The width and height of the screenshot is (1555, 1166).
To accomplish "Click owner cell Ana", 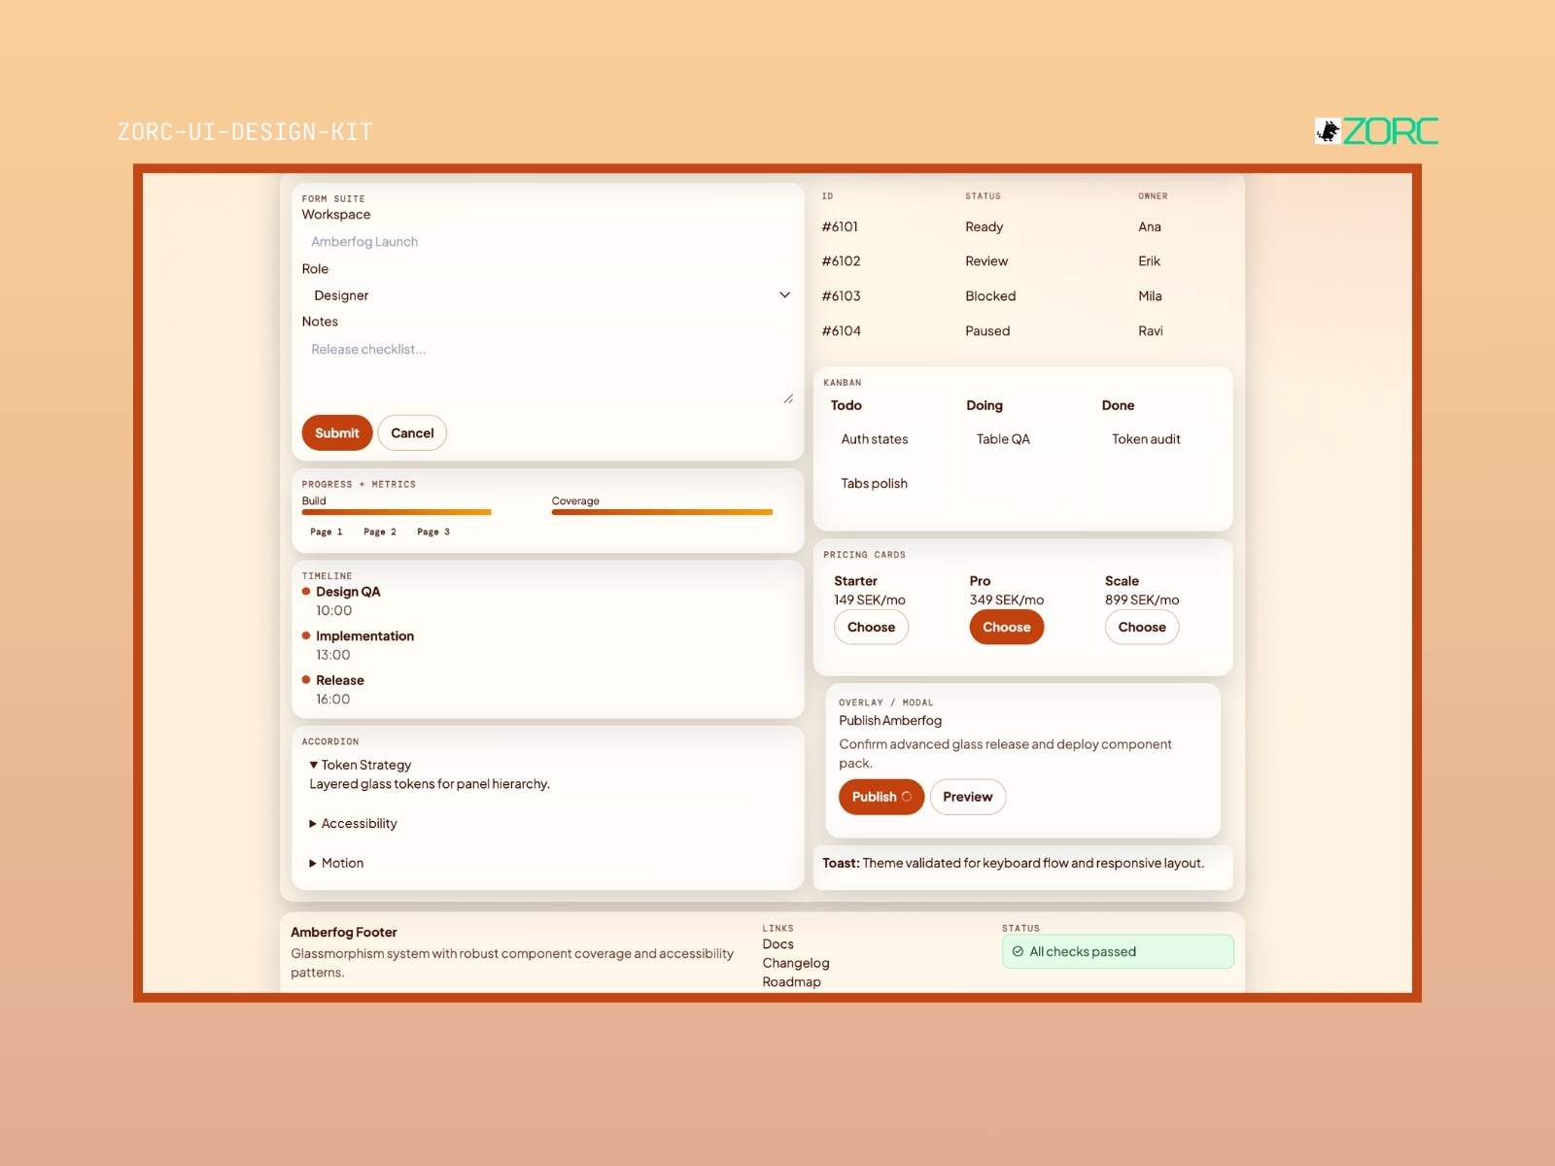I will (x=1150, y=226).
